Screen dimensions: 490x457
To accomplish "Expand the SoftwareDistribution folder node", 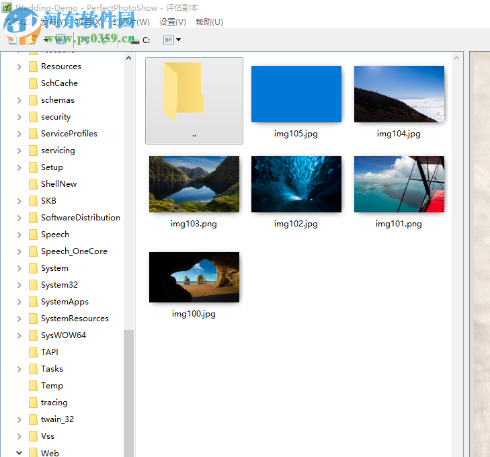I will click(19, 218).
